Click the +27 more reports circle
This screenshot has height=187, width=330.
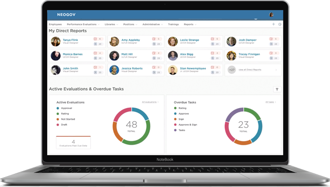pyautogui.click(x=232, y=70)
